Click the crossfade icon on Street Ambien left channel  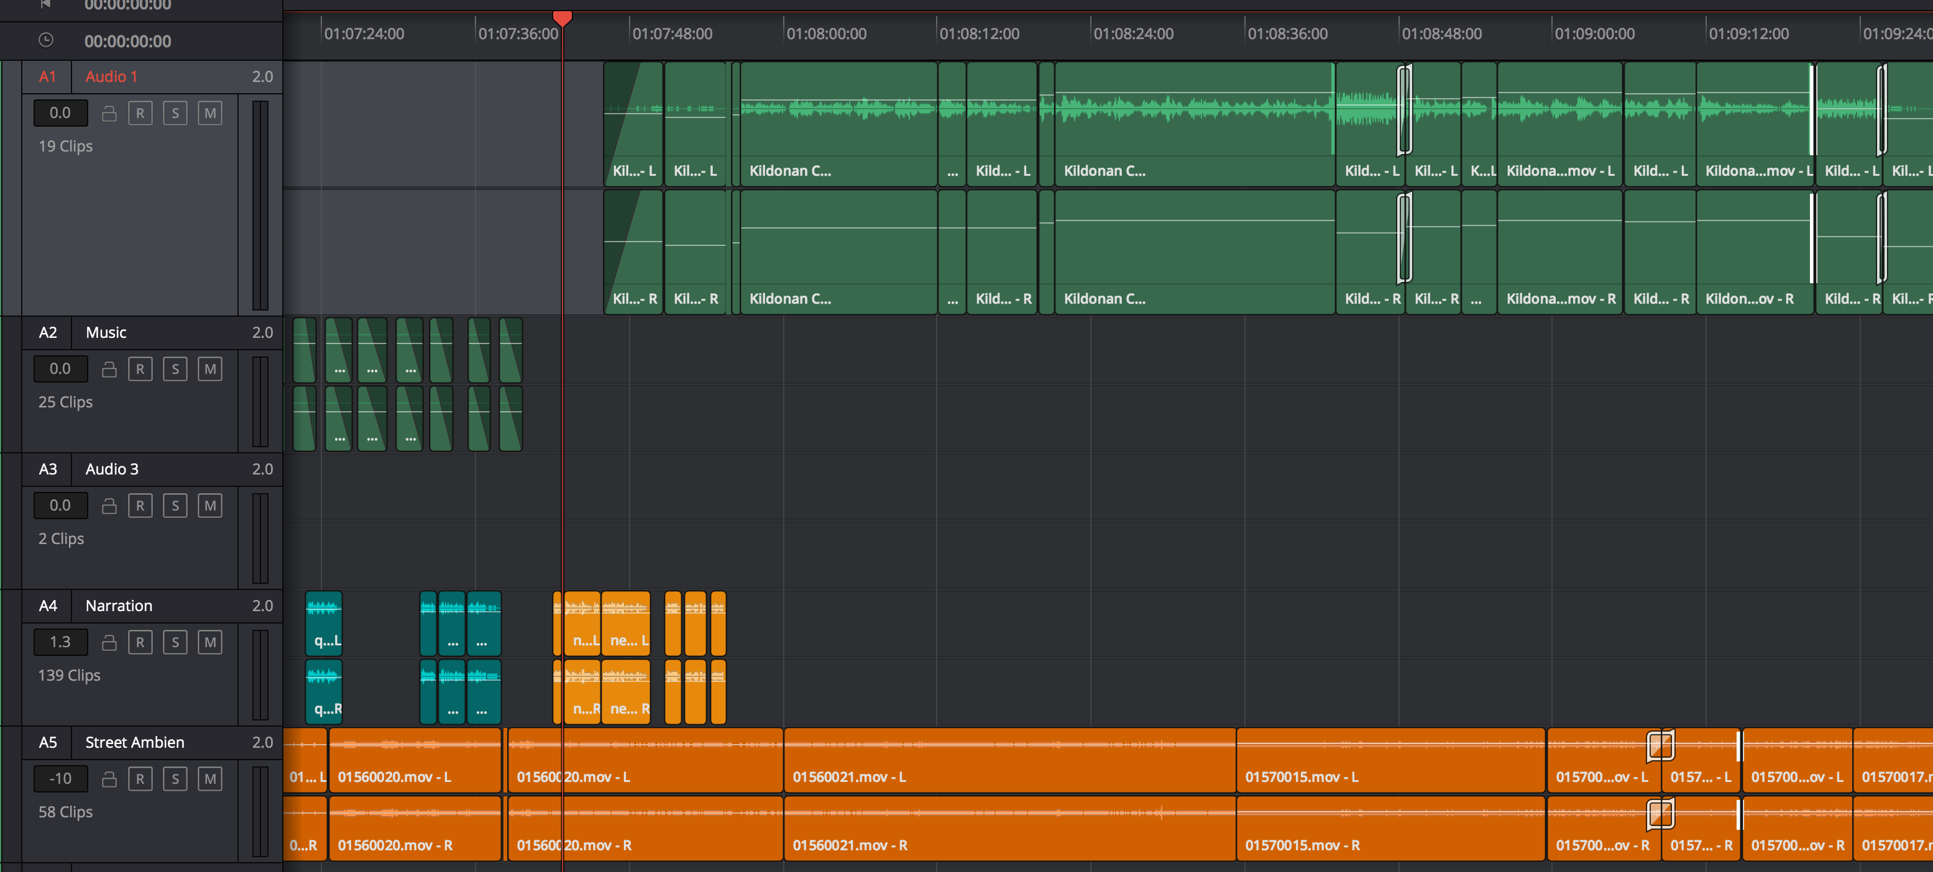pyautogui.click(x=1660, y=746)
